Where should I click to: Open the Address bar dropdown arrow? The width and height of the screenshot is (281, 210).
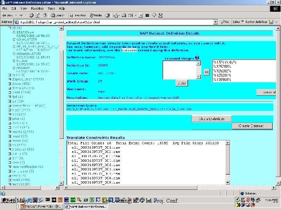pyautogui.click(x=216, y=22)
